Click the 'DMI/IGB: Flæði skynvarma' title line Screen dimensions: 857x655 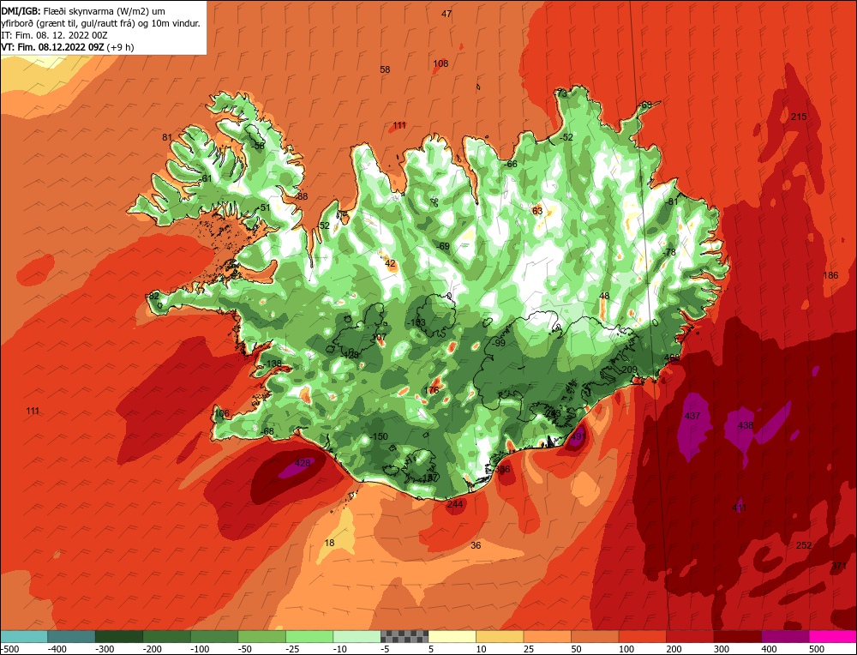(x=84, y=11)
